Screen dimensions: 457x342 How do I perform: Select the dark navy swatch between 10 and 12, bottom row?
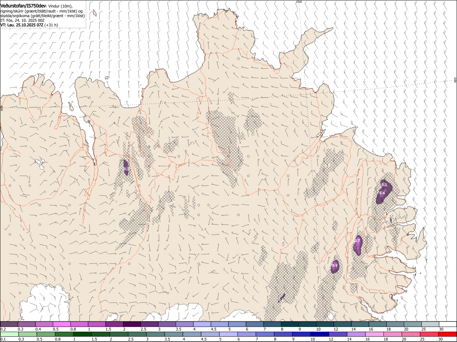(319, 335)
